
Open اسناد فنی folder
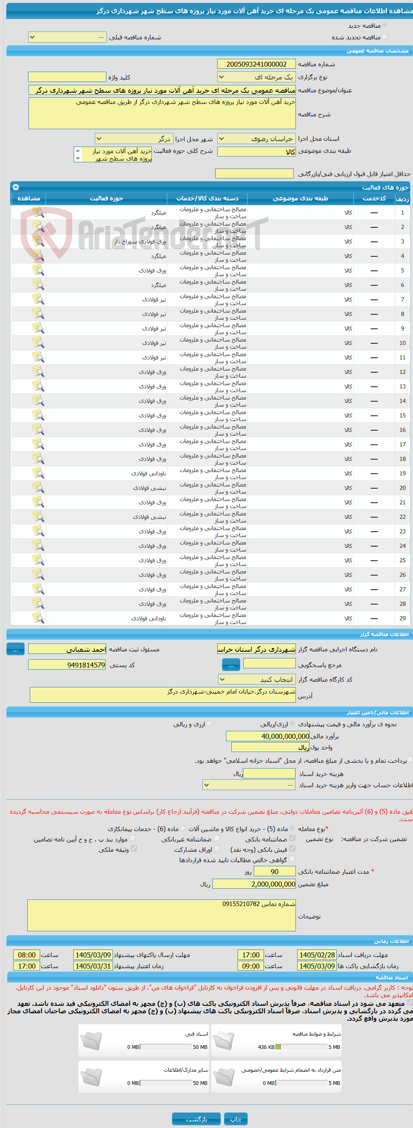click(91, 1041)
